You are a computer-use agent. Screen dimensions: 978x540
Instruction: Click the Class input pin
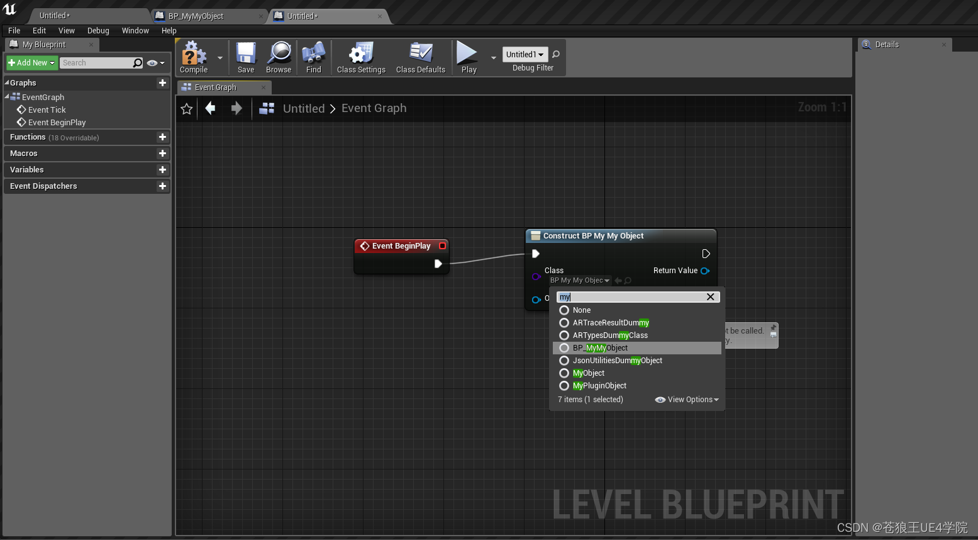click(x=536, y=276)
